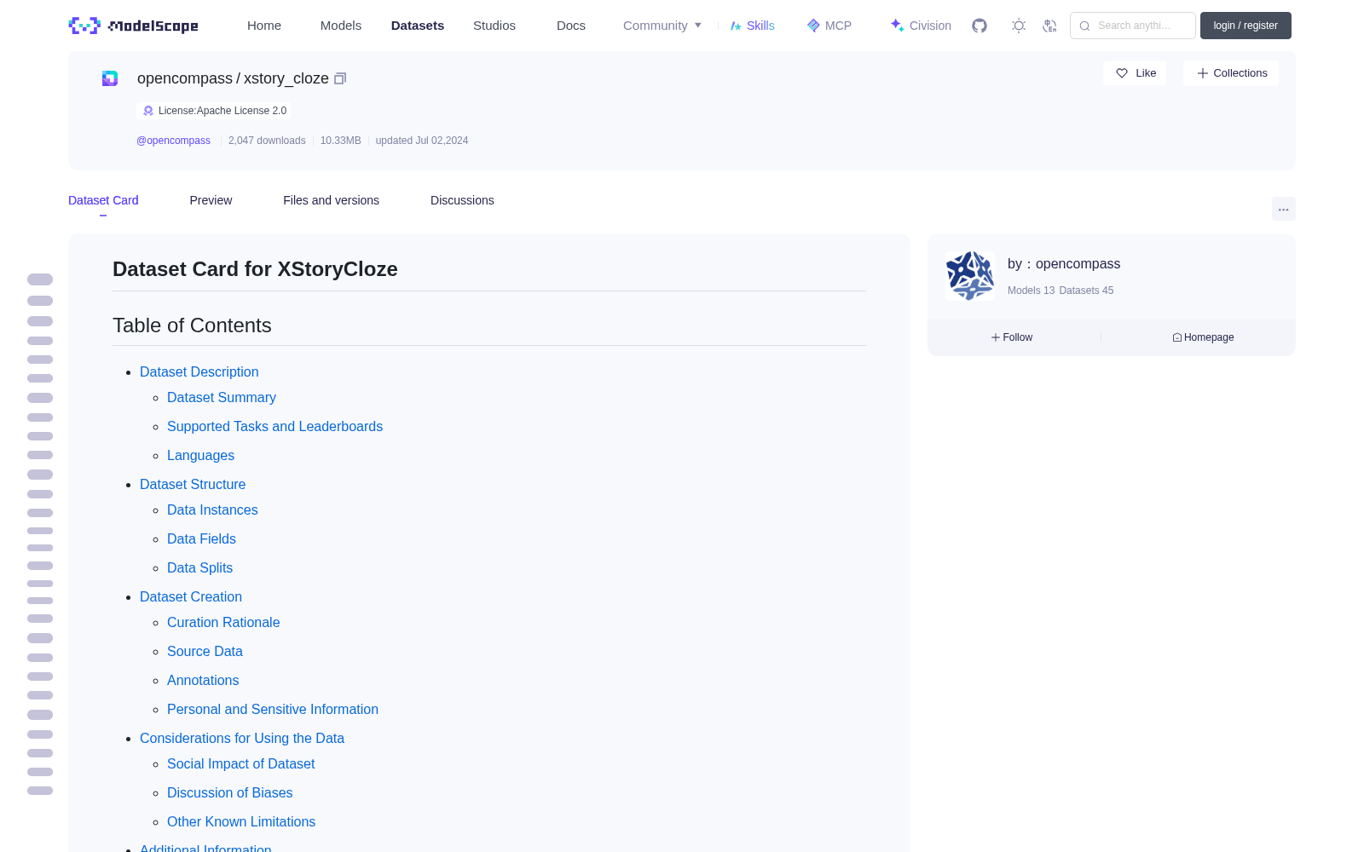The width and height of the screenshot is (1364, 852).
Task: Jump to Dataset Creation section
Action: coord(191,596)
